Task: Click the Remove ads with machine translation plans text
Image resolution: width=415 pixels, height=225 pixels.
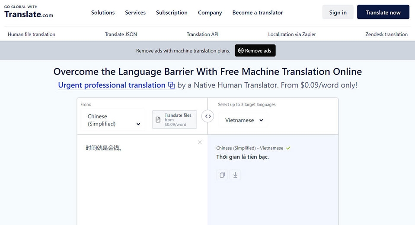Action: [183, 50]
